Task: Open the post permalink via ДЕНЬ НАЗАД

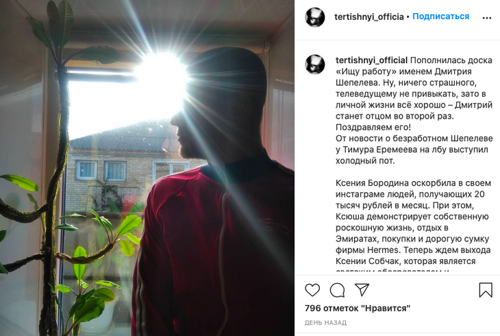Action: point(325,323)
